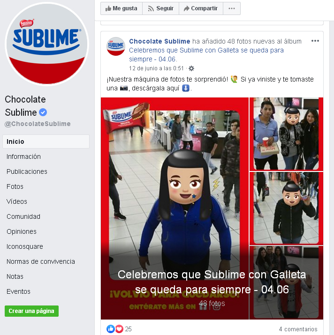Click the Crear una página button
This screenshot has width=334, height=335.
(x=32, y=311)
